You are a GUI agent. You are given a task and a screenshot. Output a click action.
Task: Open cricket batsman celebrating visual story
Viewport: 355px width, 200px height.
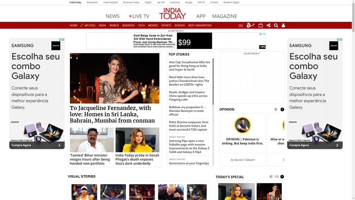coord(113,192)
